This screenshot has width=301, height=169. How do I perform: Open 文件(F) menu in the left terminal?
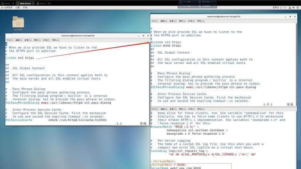coord(10,40)
